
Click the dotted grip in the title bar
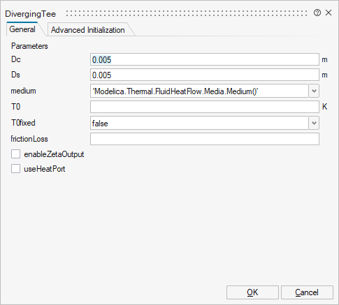point(187,13)
